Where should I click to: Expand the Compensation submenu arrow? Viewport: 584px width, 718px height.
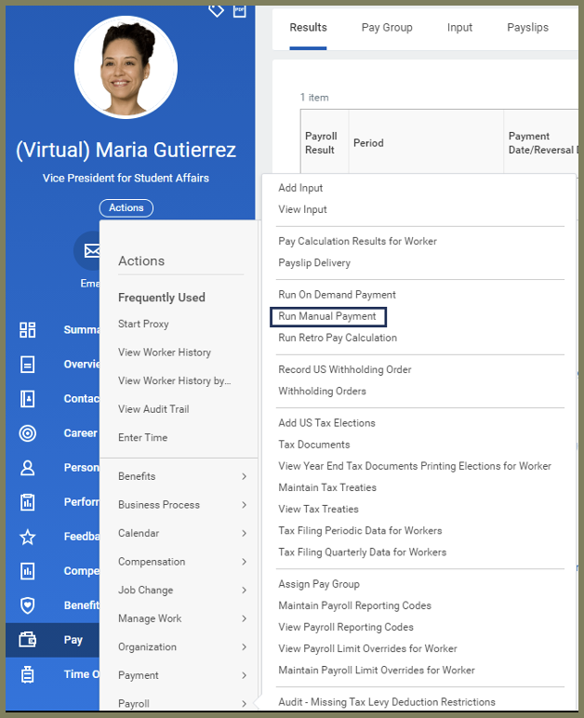[244, 562]
